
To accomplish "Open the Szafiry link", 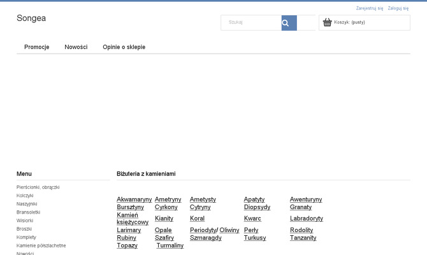I will (x=164, y=238).
